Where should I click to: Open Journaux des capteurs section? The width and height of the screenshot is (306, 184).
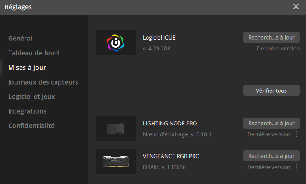coord(43,82)
